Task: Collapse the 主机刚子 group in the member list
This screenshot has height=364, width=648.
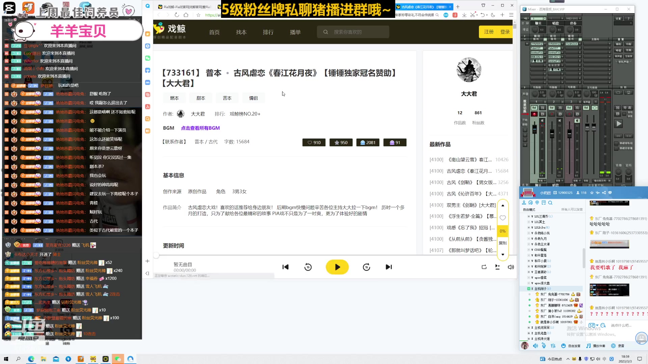Action: coord(528,289)
